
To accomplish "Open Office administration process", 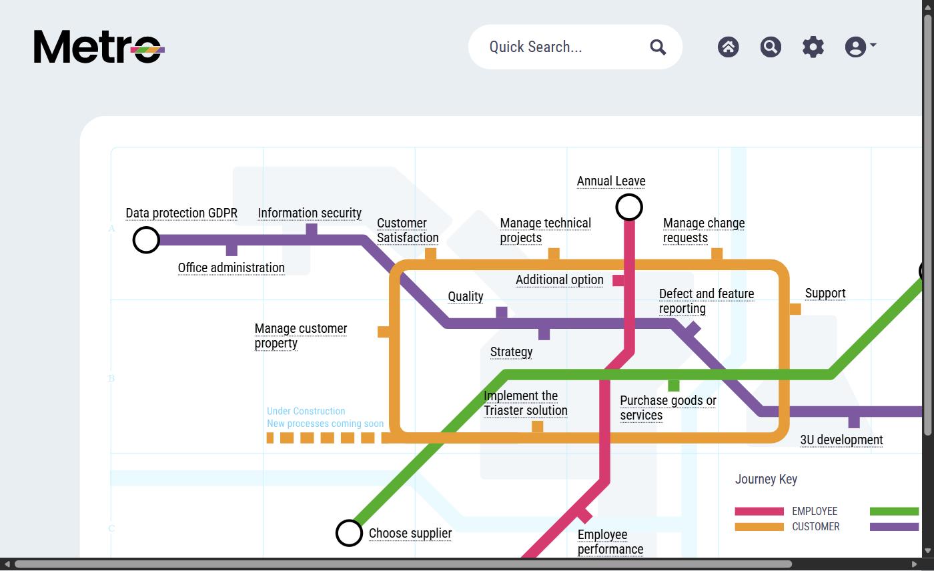I will click(231, 268).
